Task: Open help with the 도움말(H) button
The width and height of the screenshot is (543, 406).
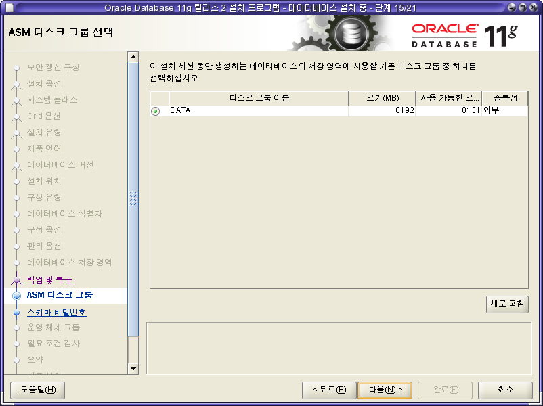Action: point(38,390)
